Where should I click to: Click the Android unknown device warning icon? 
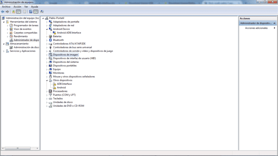click(x=54, y=88)
